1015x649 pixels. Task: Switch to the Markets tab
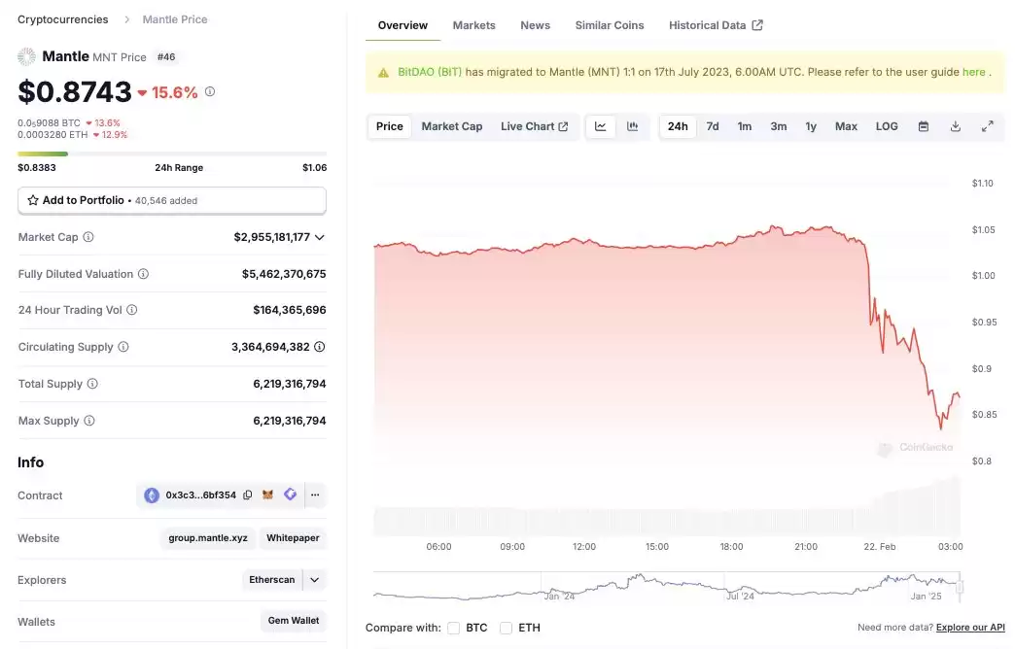pos(473,25)
